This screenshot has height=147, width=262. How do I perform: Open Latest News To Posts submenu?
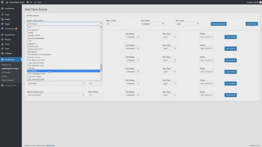click(x=10, y=68)
